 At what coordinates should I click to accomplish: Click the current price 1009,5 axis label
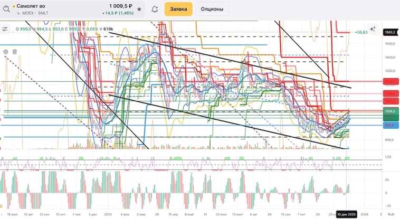pyautogui.click(x=391, y=111)
